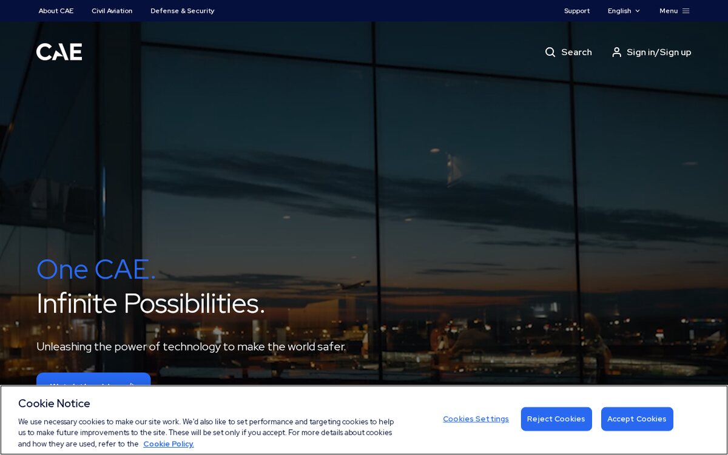
Task: Click 'One CAE.' heading text
Action: 96,269
